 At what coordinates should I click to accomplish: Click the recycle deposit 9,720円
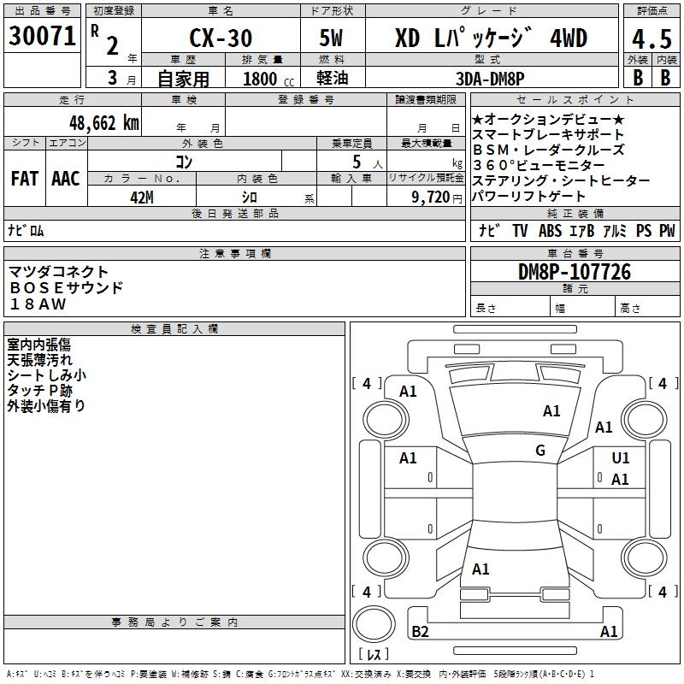point(437,198)
